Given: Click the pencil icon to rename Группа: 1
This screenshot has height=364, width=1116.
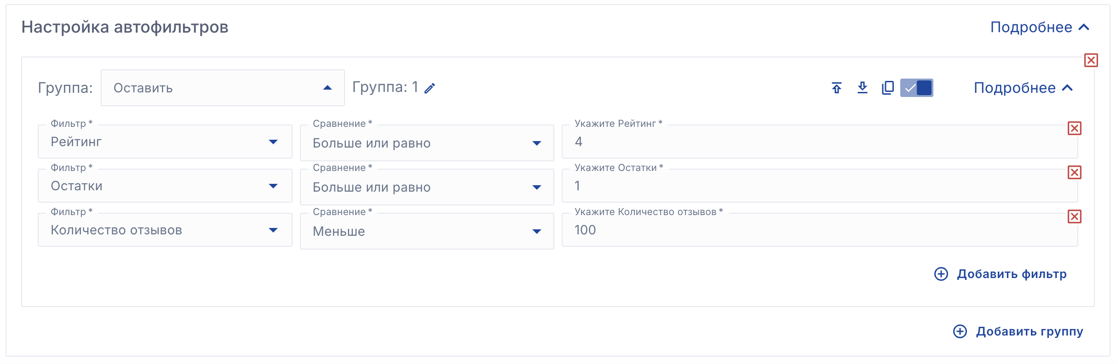Looking at the screenshot, I should click(430, 88).
